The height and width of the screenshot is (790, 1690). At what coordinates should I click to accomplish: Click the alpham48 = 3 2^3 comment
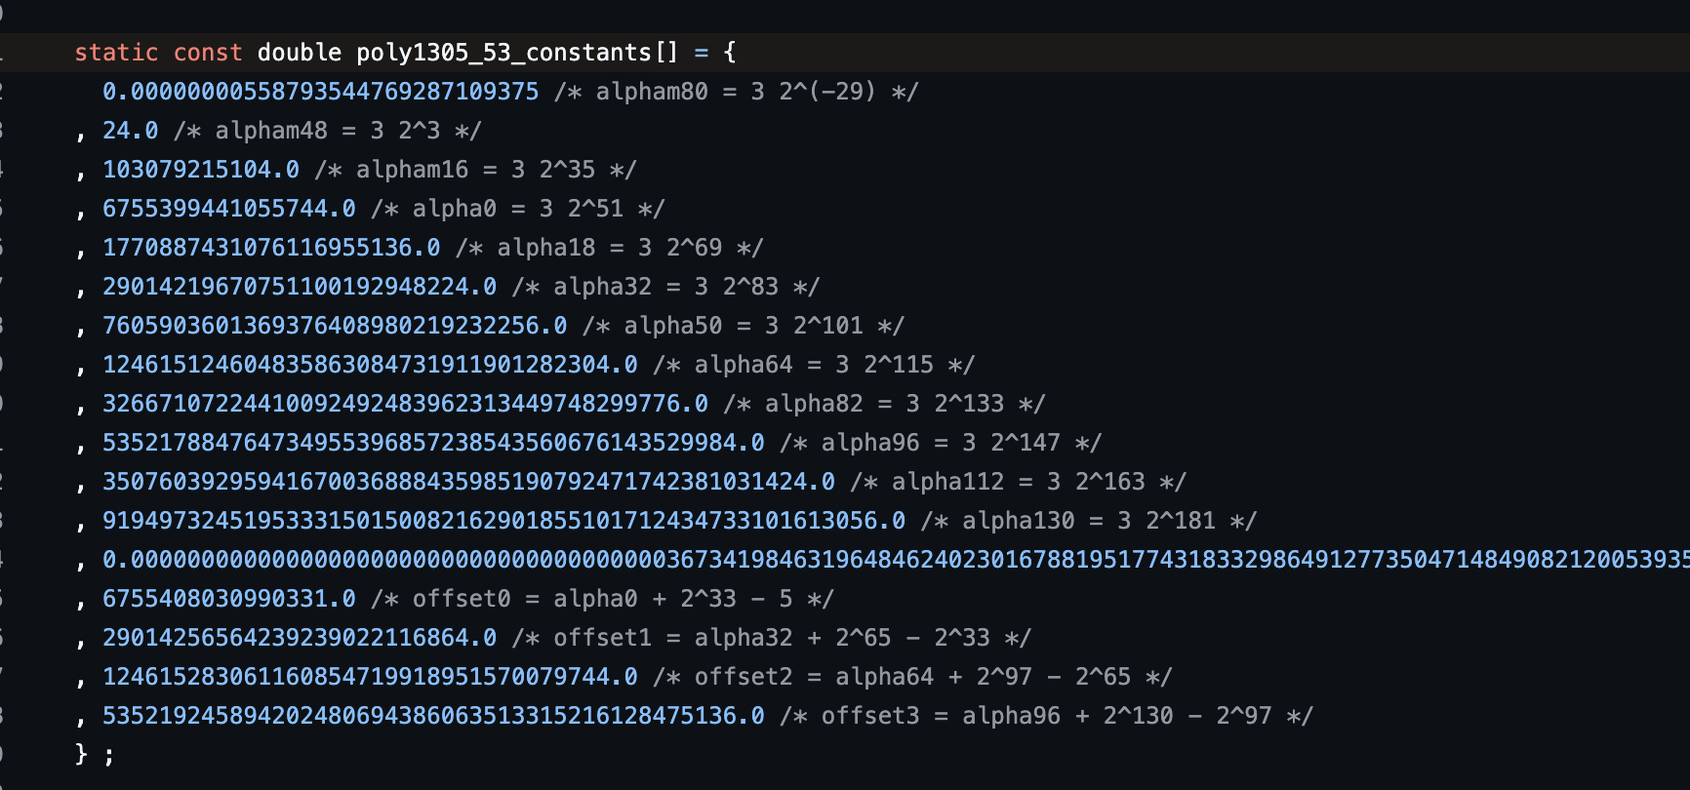(x=328, y=131)
